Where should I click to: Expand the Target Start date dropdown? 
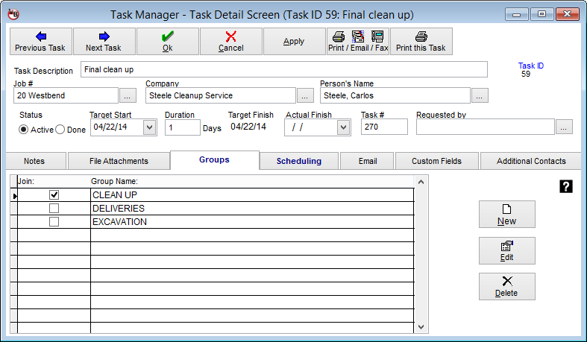(x=148, y=127)
